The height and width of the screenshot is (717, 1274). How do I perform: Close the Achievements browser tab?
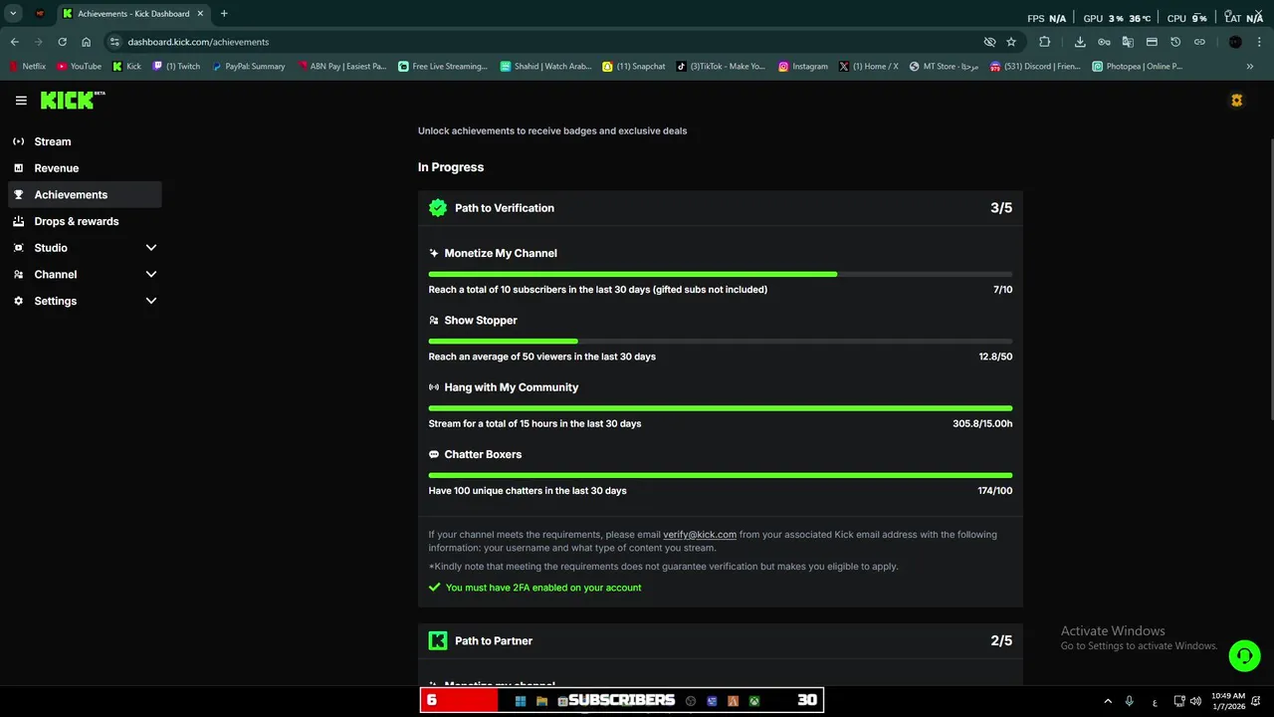coord(199,14)
